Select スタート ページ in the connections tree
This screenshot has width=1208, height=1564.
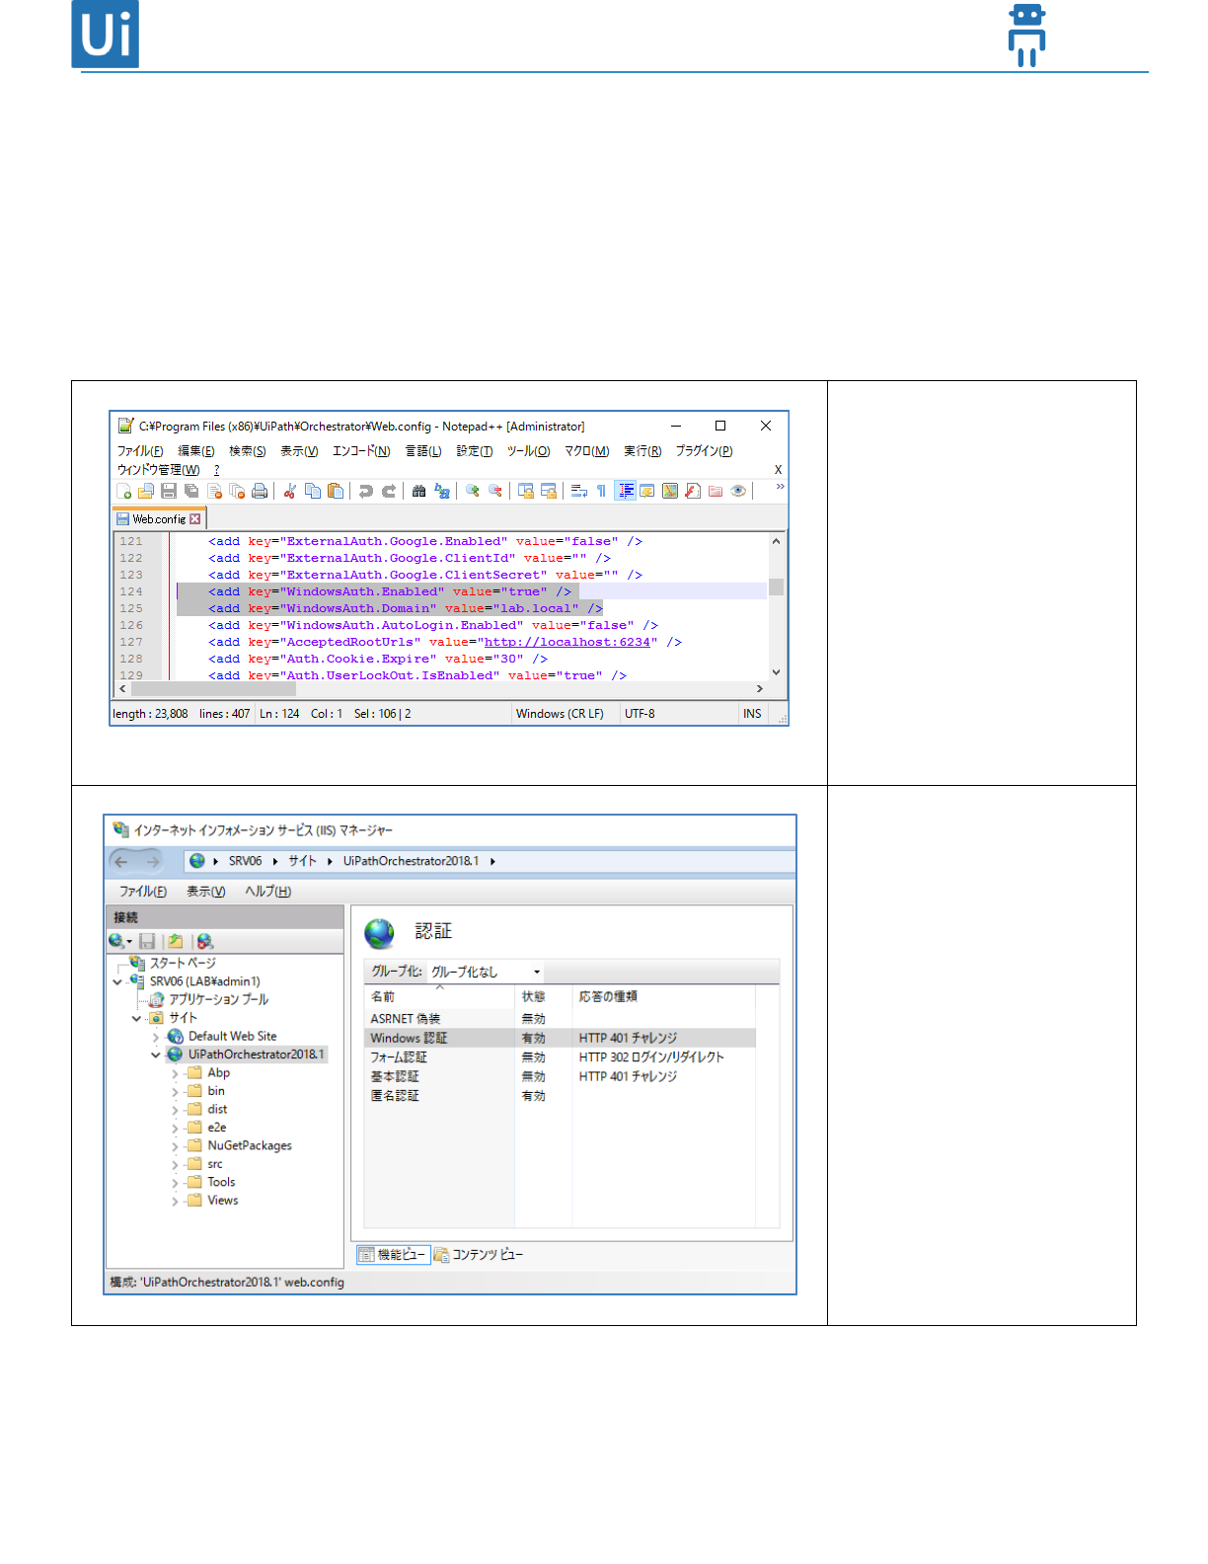click(183, 963)
